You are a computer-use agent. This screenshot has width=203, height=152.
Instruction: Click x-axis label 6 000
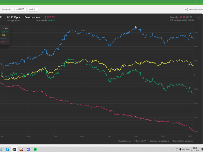136,136
